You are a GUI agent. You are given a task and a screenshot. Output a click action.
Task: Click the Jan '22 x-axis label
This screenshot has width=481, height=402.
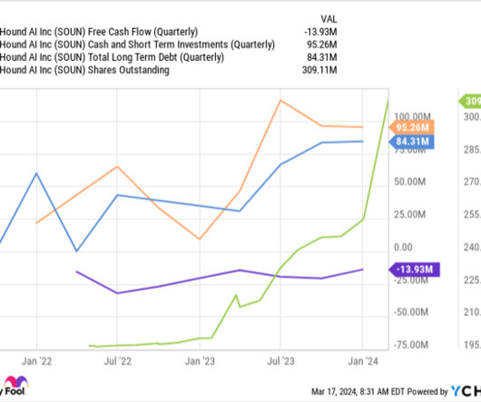37,361
